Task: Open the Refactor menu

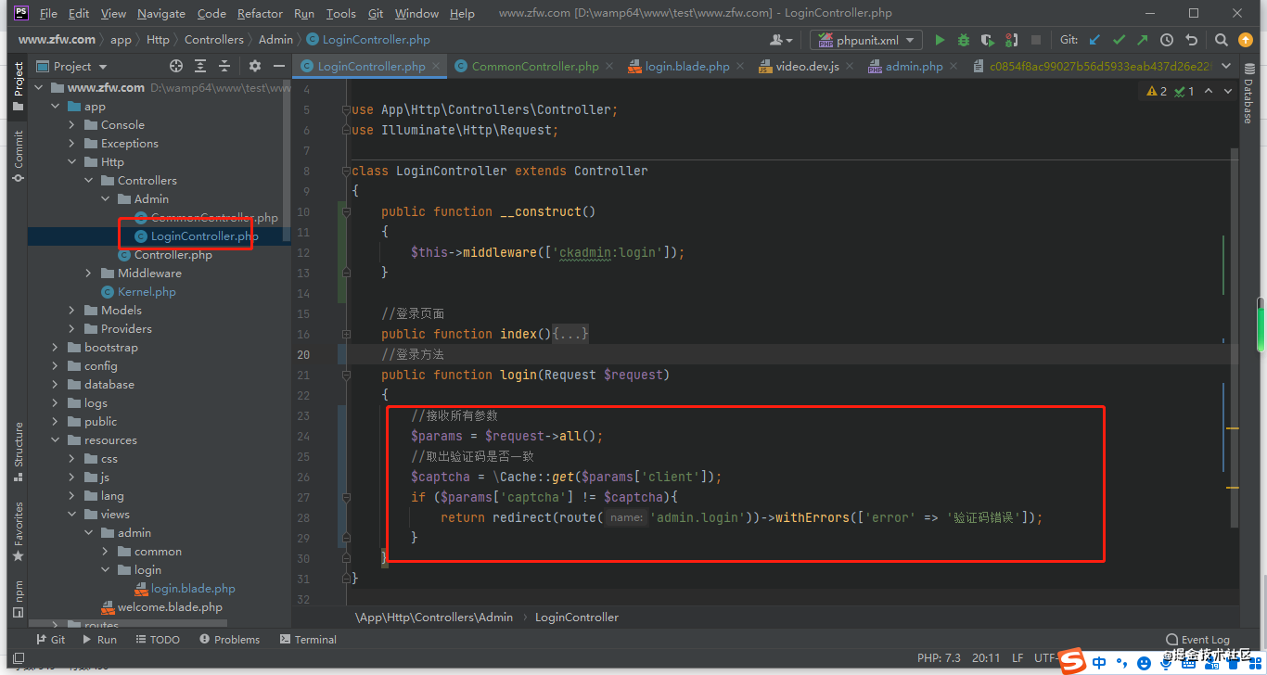Action: 260,13
